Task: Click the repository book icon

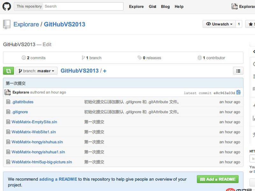Action: (7, 25)
